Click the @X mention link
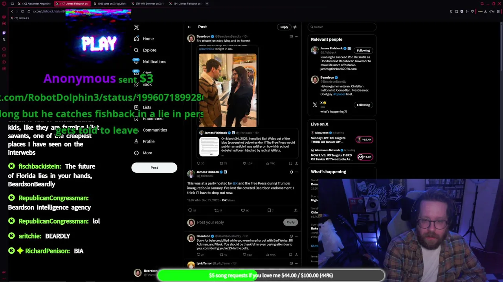 tap(235, 183)
